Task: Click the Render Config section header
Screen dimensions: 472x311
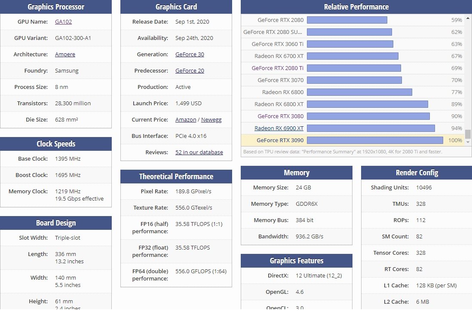Action: (x=417, y=173)
